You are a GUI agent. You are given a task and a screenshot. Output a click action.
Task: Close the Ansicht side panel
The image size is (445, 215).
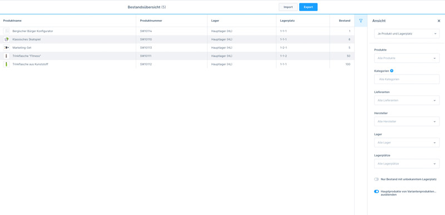tap(439, 21)
